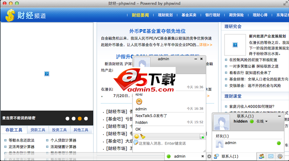
Task: Open 定活两便计算器 link
Action: pos(22,147)
